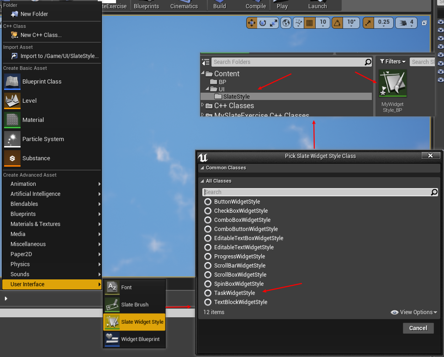Screen dimensions: 444x357
Task: Select the SlateStyle folder
Action: 286,96
